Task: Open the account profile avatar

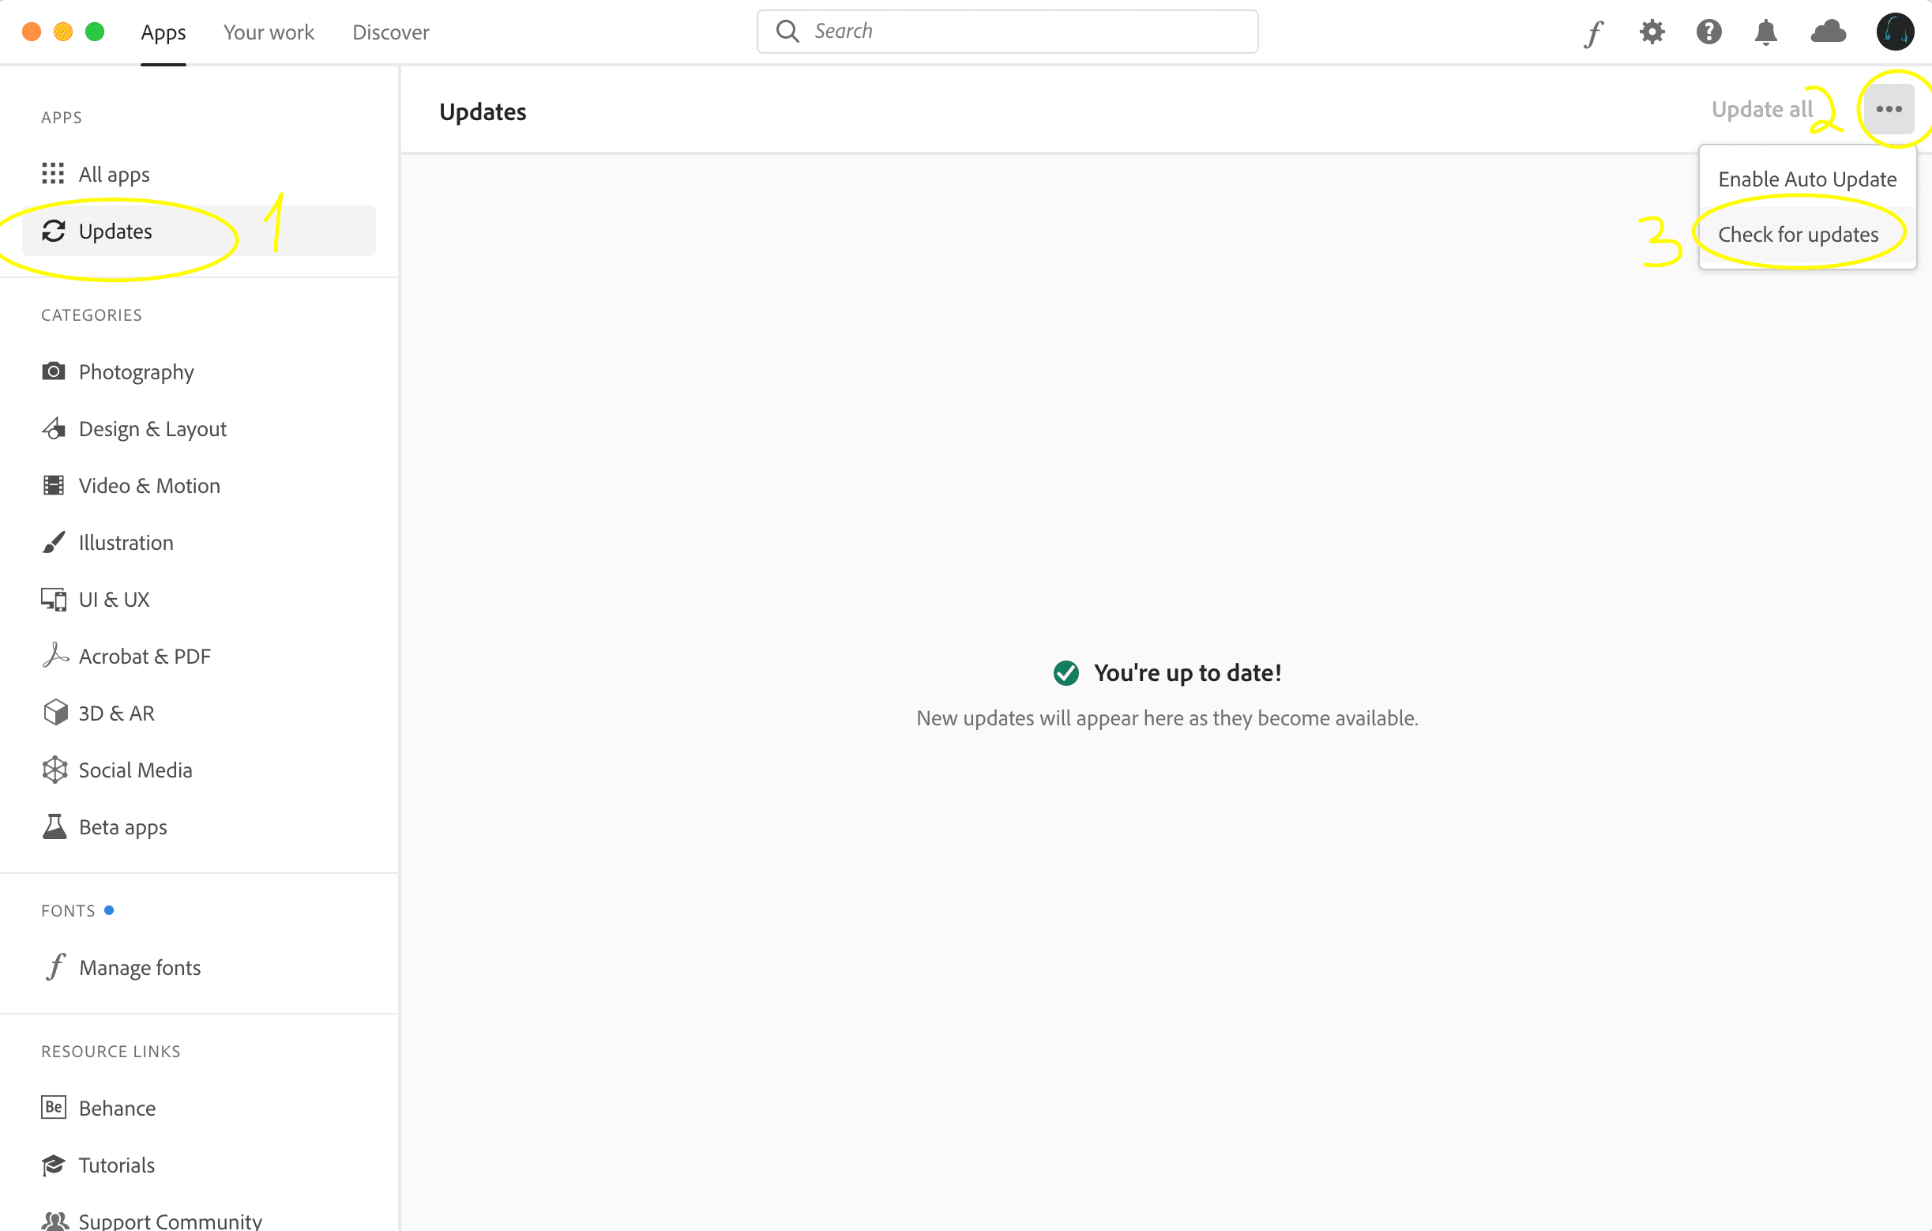Action: 1895,32
